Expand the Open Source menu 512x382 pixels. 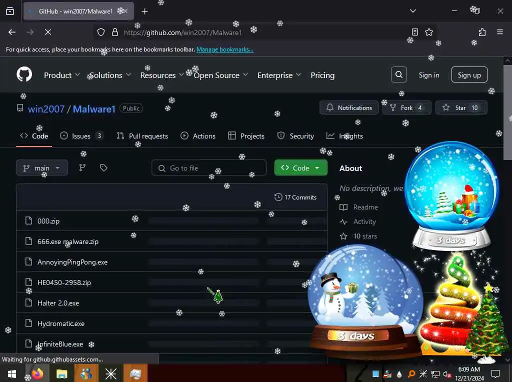[220, 75]
